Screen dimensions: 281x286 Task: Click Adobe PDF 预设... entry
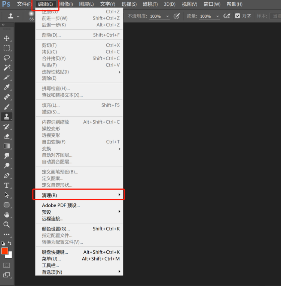[x=61, y=205]
